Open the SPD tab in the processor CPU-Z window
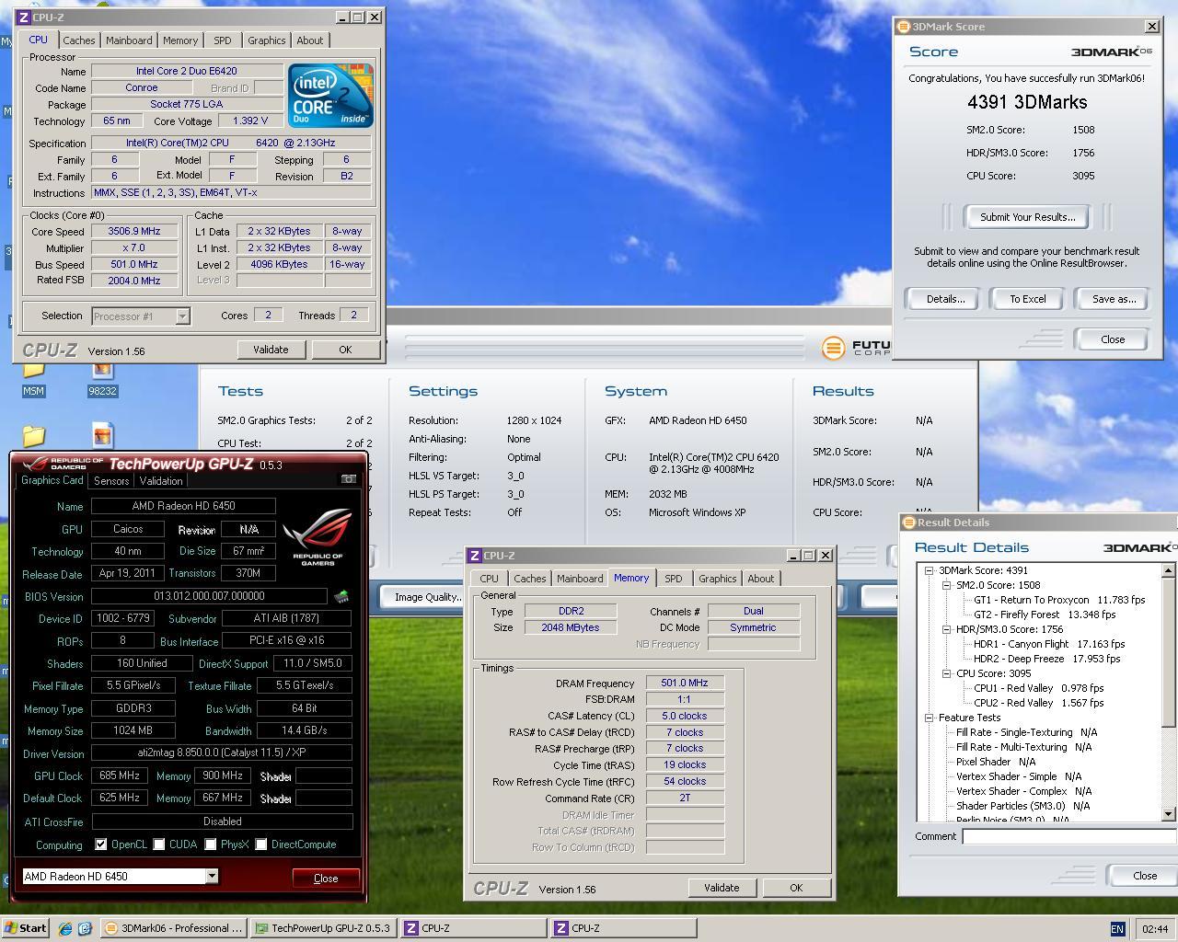Screen dimensions: 1178x942 (x=222, y=40)
